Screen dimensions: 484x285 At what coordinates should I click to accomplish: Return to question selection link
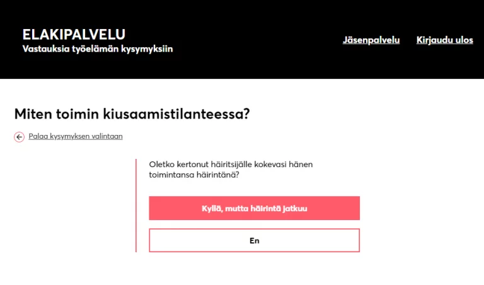click(x=76, y=136)
